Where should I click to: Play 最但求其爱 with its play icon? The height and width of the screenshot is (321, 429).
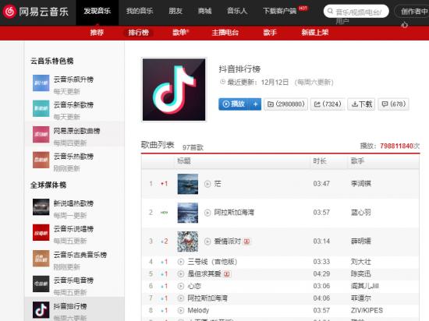[x=181, y=273]
